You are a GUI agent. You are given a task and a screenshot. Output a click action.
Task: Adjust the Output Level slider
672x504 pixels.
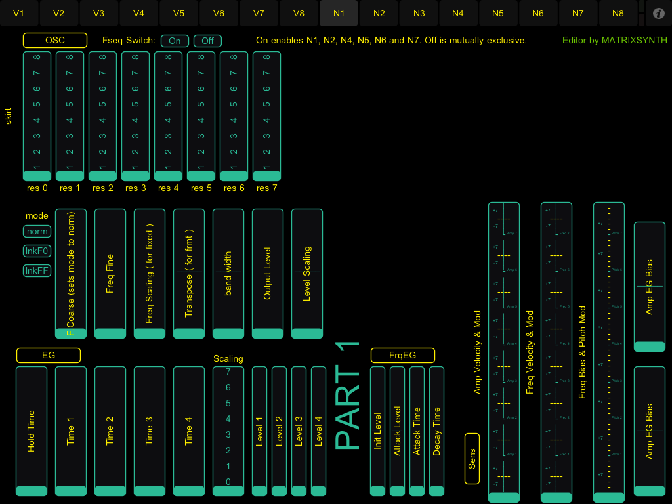point(268,274)
